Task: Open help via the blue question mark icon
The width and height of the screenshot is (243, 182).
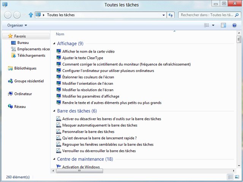Action: click(234, 25)
